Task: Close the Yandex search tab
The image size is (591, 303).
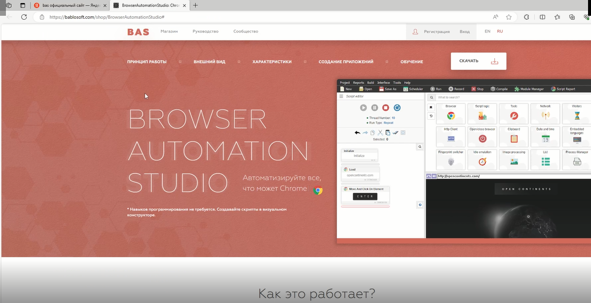Action: tap(105, 5)
